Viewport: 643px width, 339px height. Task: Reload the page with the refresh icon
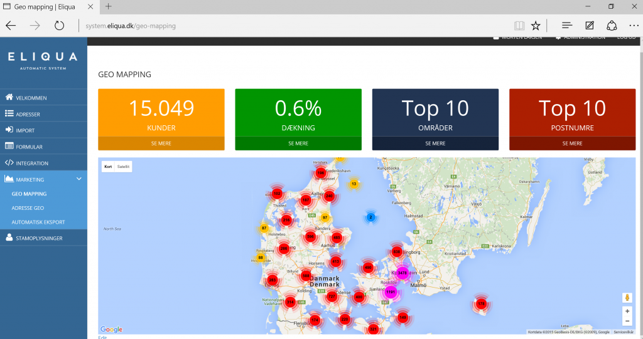coord(60,26)
